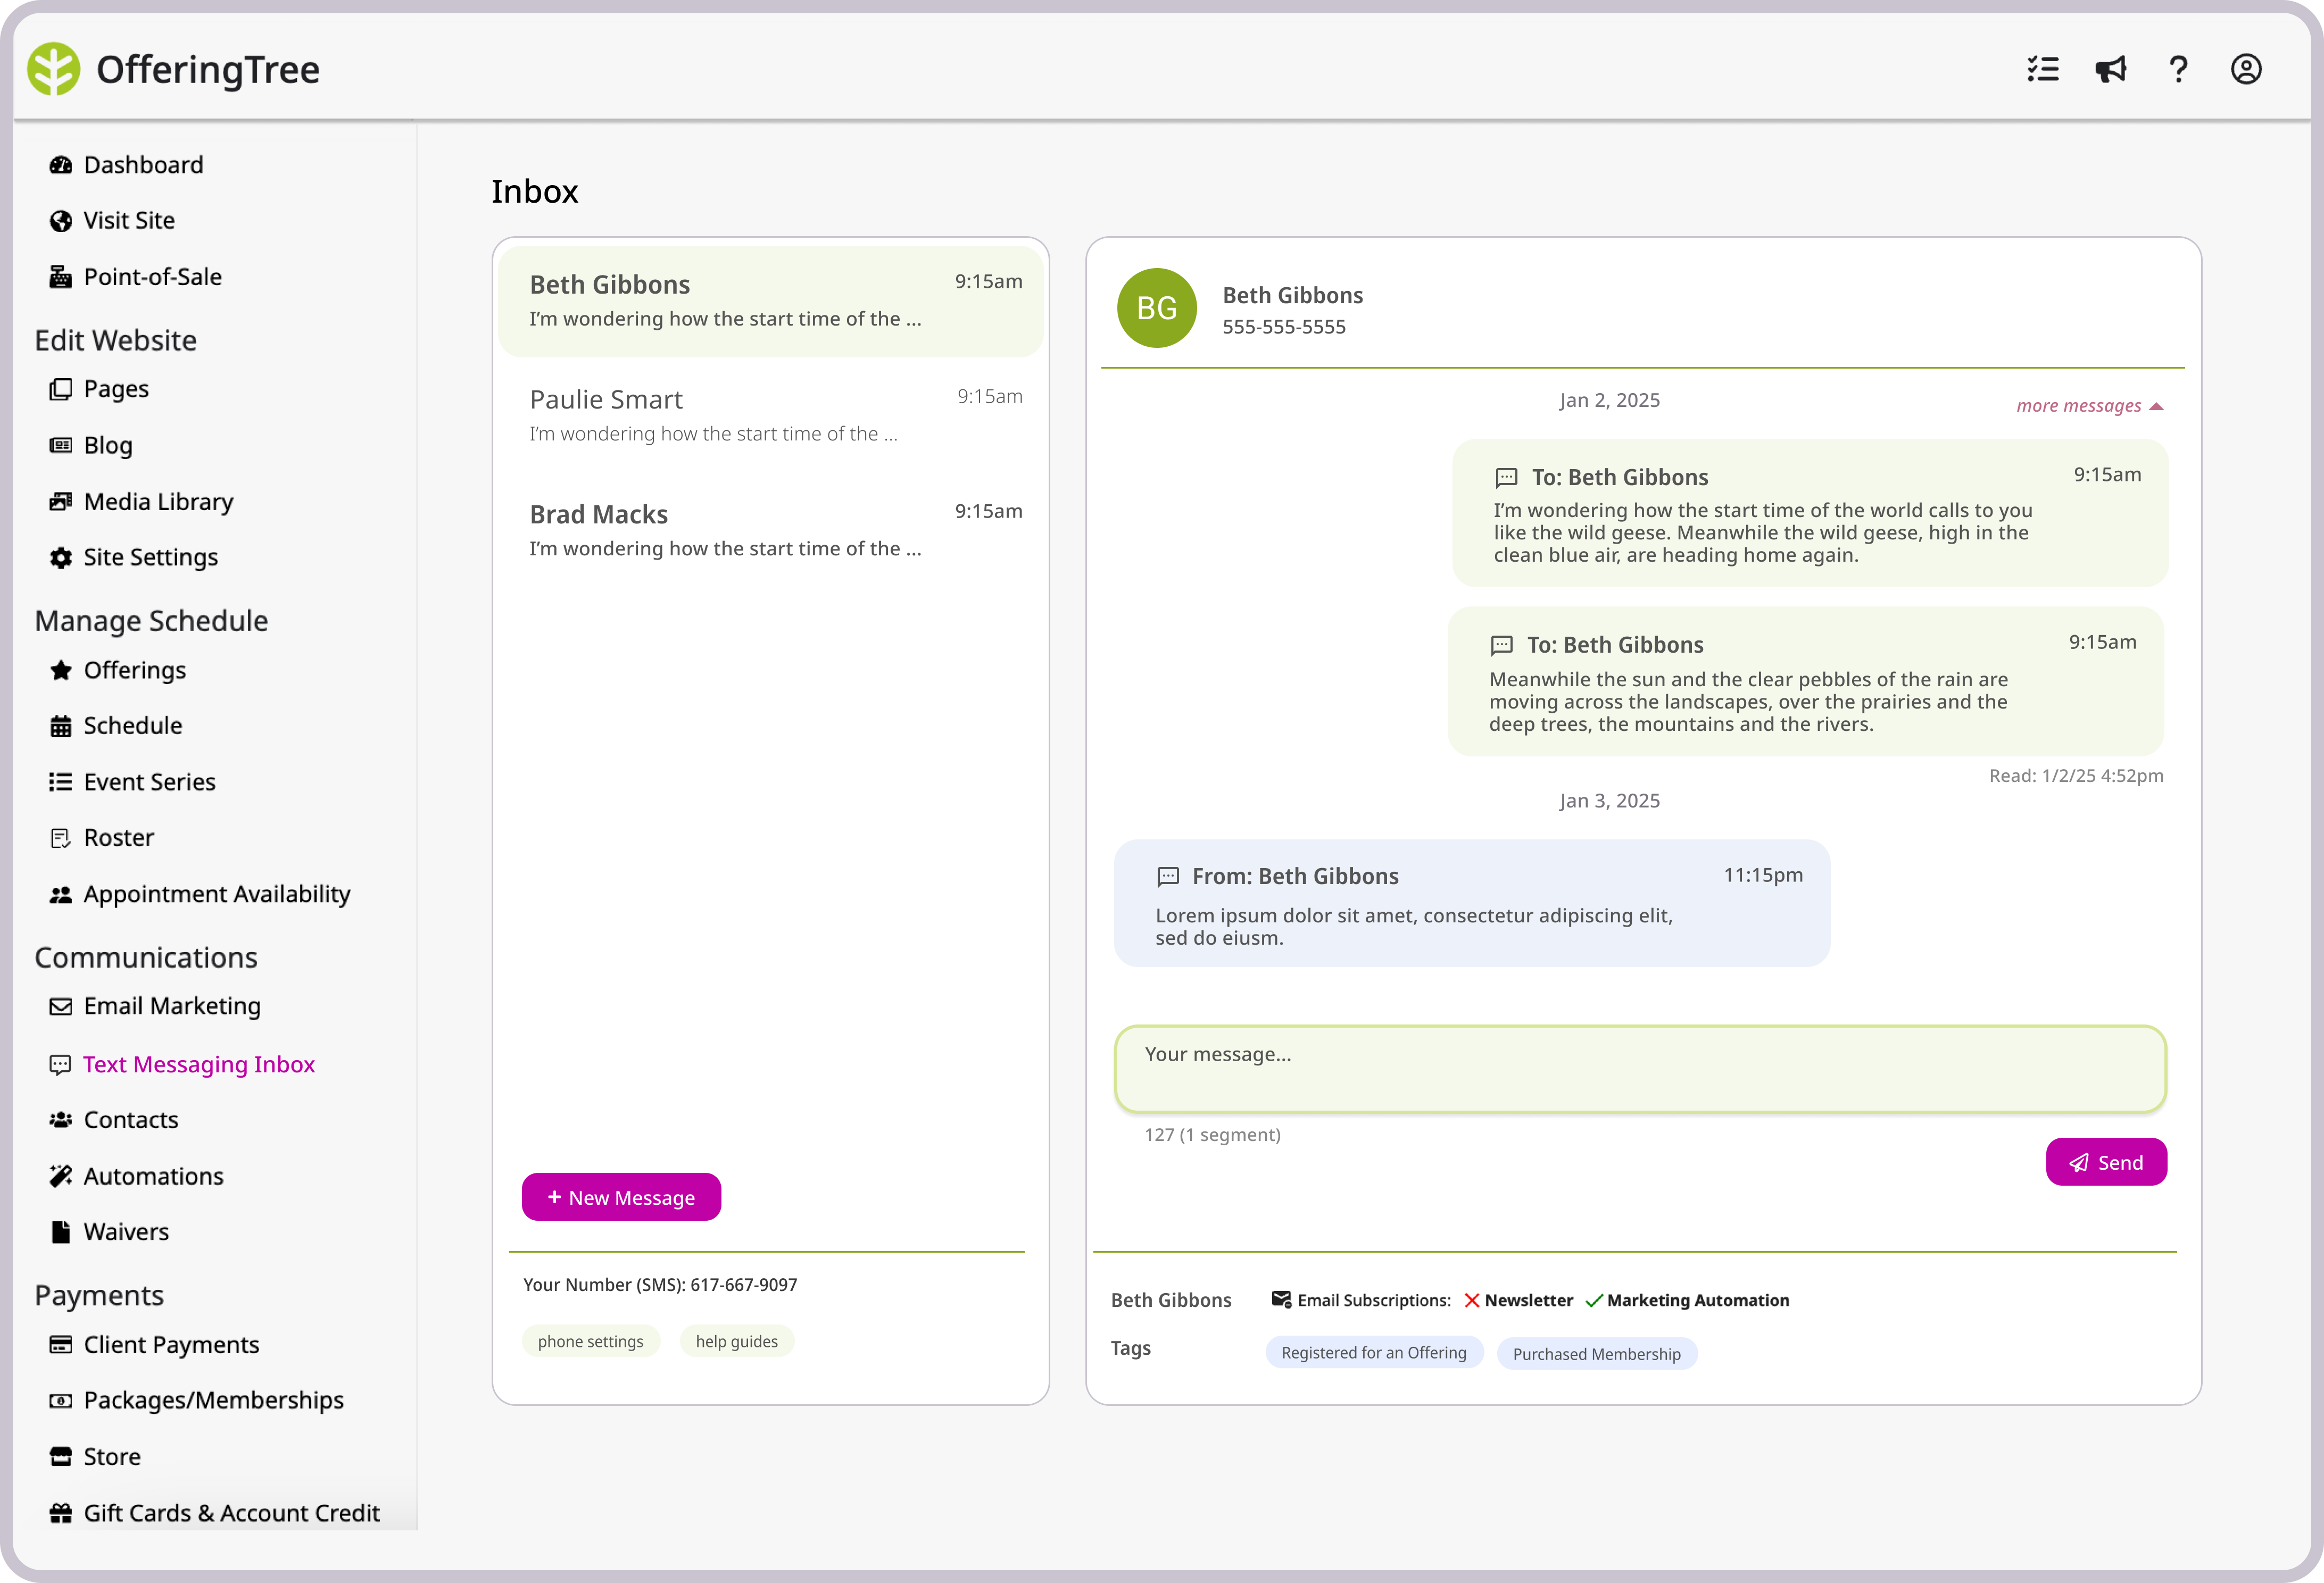Image resolution: width=2324 pixels, height=1583 pixels.
Task: Open phone settings
Action: point(591,1341)
